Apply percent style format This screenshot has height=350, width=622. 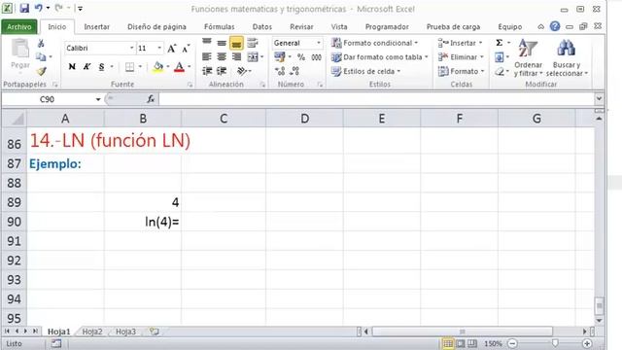[x=301, y=57]
